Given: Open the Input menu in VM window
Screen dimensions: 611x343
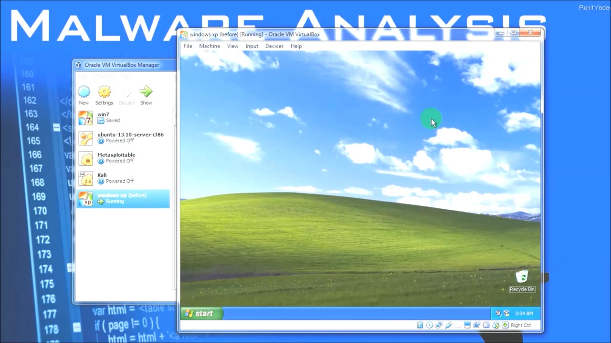Looking at the screenshot, I should point(252,46).
